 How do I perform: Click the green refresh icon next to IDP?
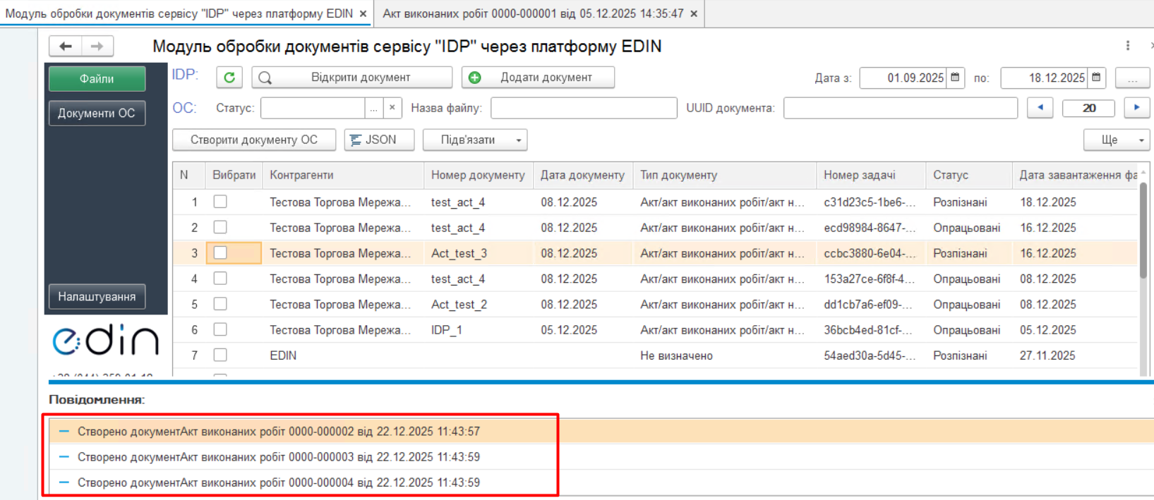[x=229, y=78]
